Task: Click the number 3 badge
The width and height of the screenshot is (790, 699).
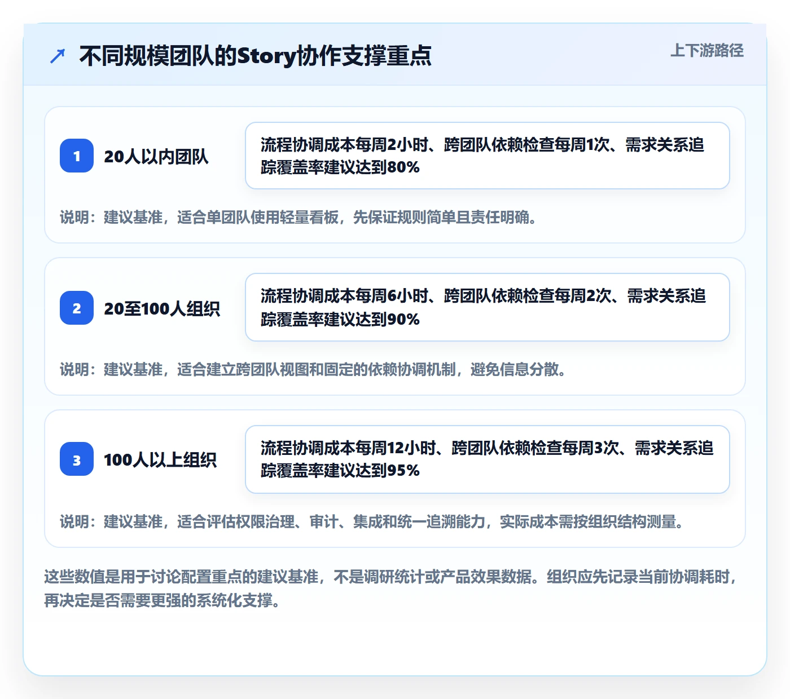Action: tap(77, 459)
